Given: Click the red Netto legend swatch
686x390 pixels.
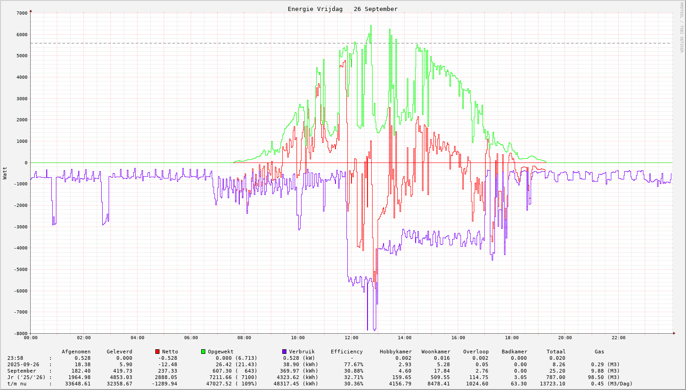Looking at the screenshot, I should pyautogui.click(x=157, y=352).
